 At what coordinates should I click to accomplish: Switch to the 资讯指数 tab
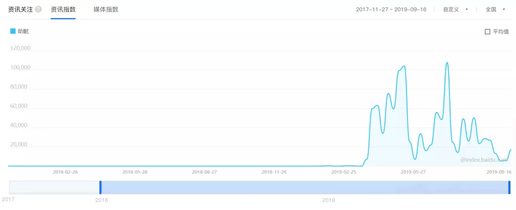(x=63, y=10)
